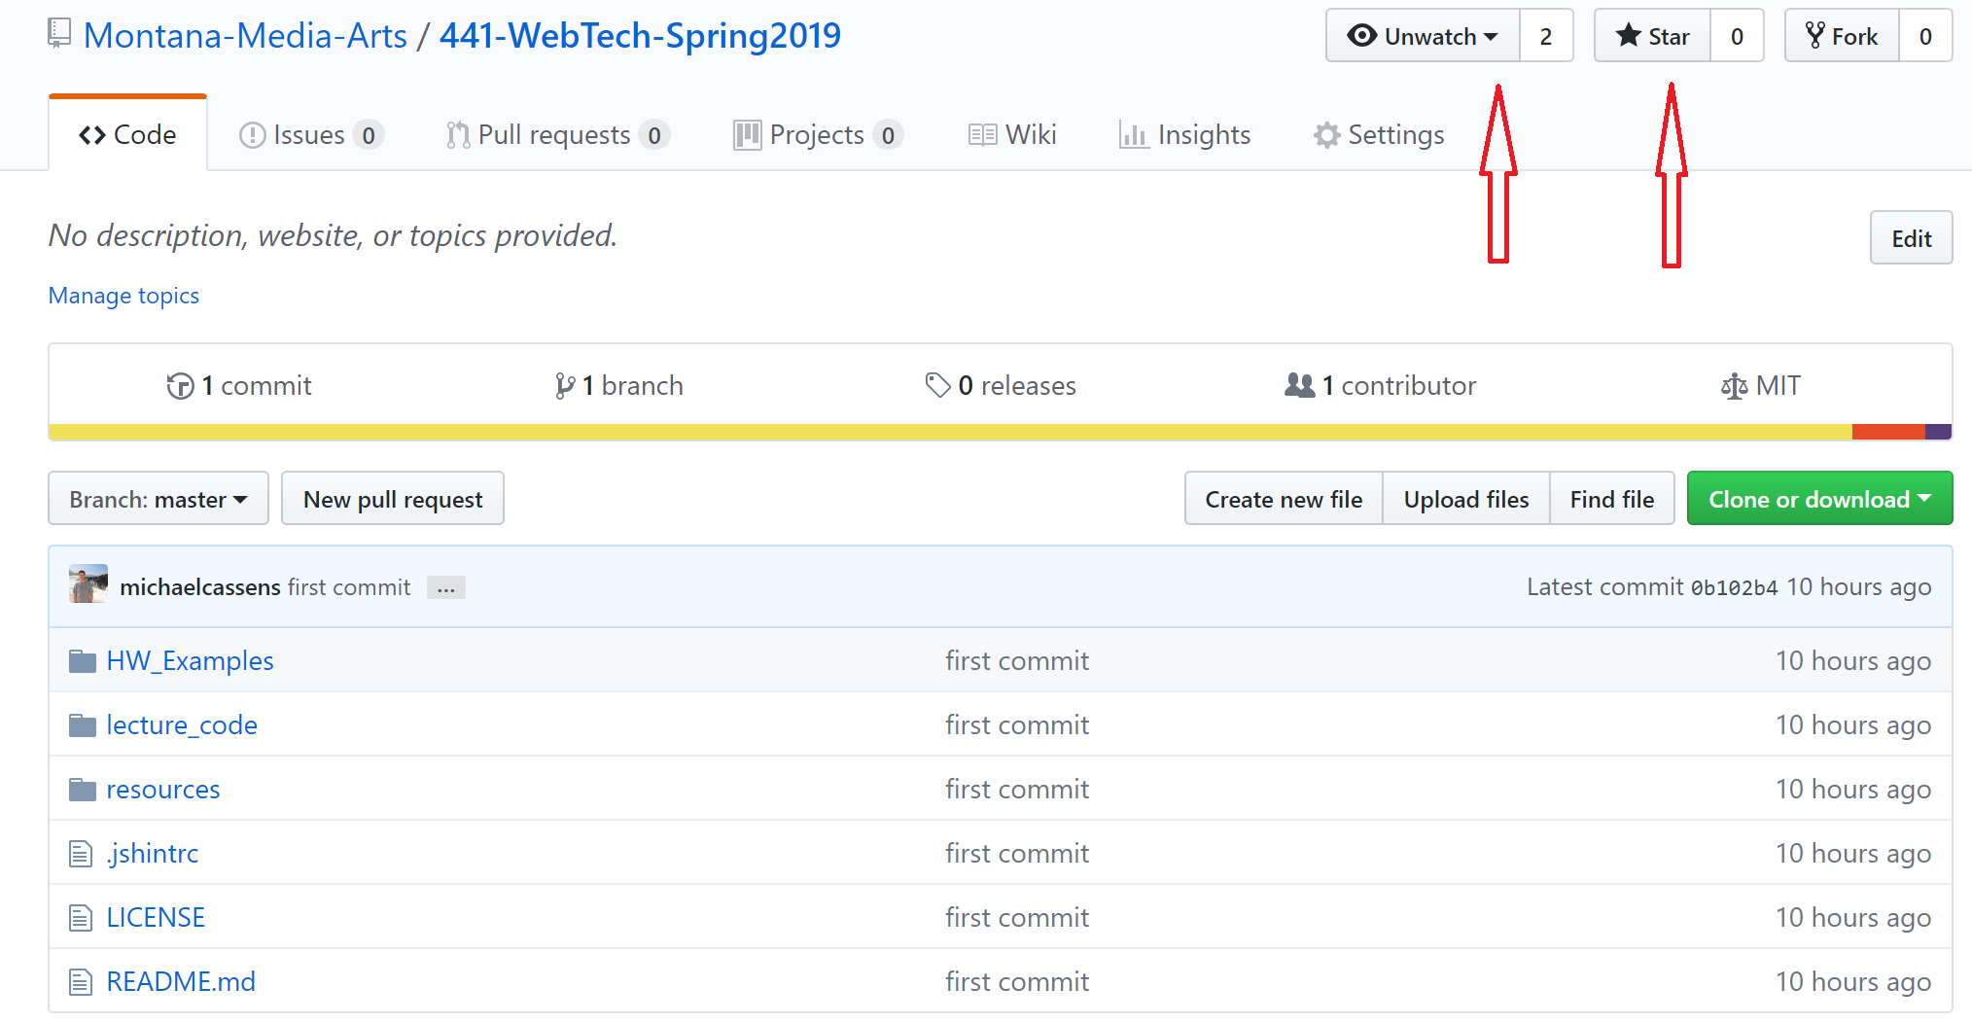The width and height of the screenshot is (1972, 1023).
Task: Click the red language bar segment
Action: coord(1888,432)
